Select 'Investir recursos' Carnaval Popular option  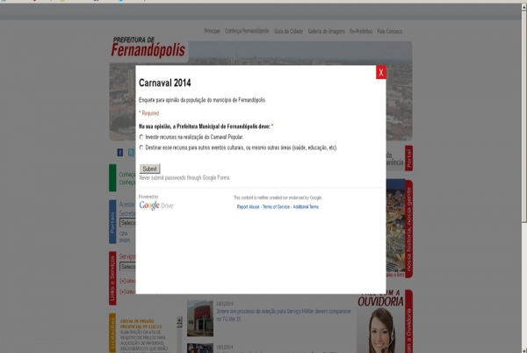(141, 138)
